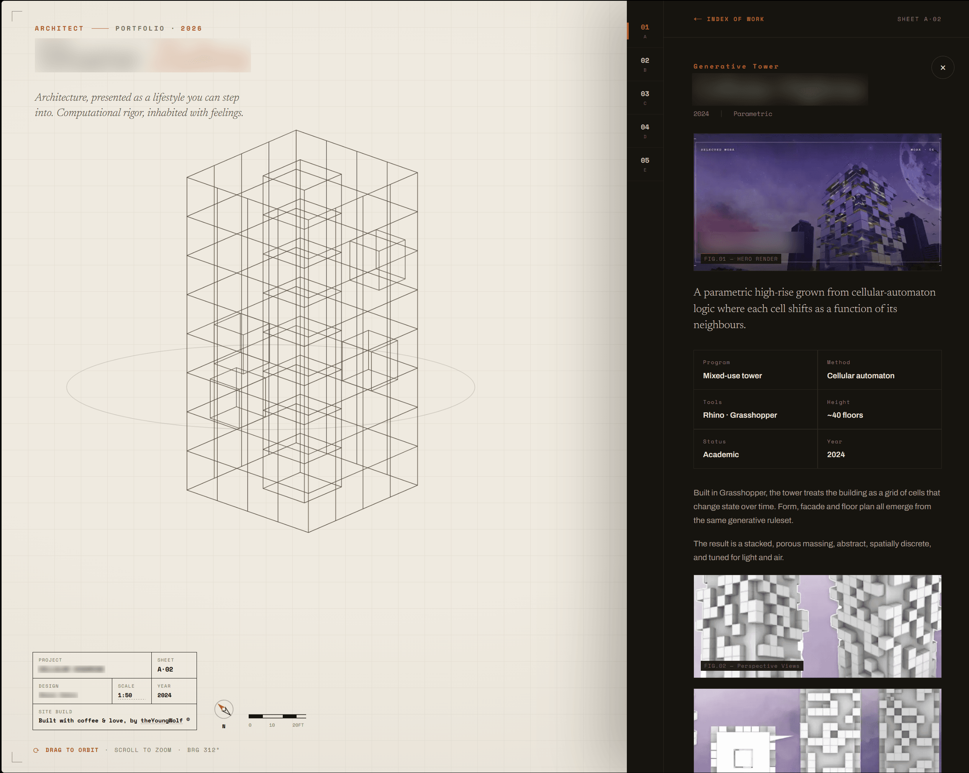Click the Cellular automaton method cell
This screenshot has height=773, width=969.
point(879,370)
